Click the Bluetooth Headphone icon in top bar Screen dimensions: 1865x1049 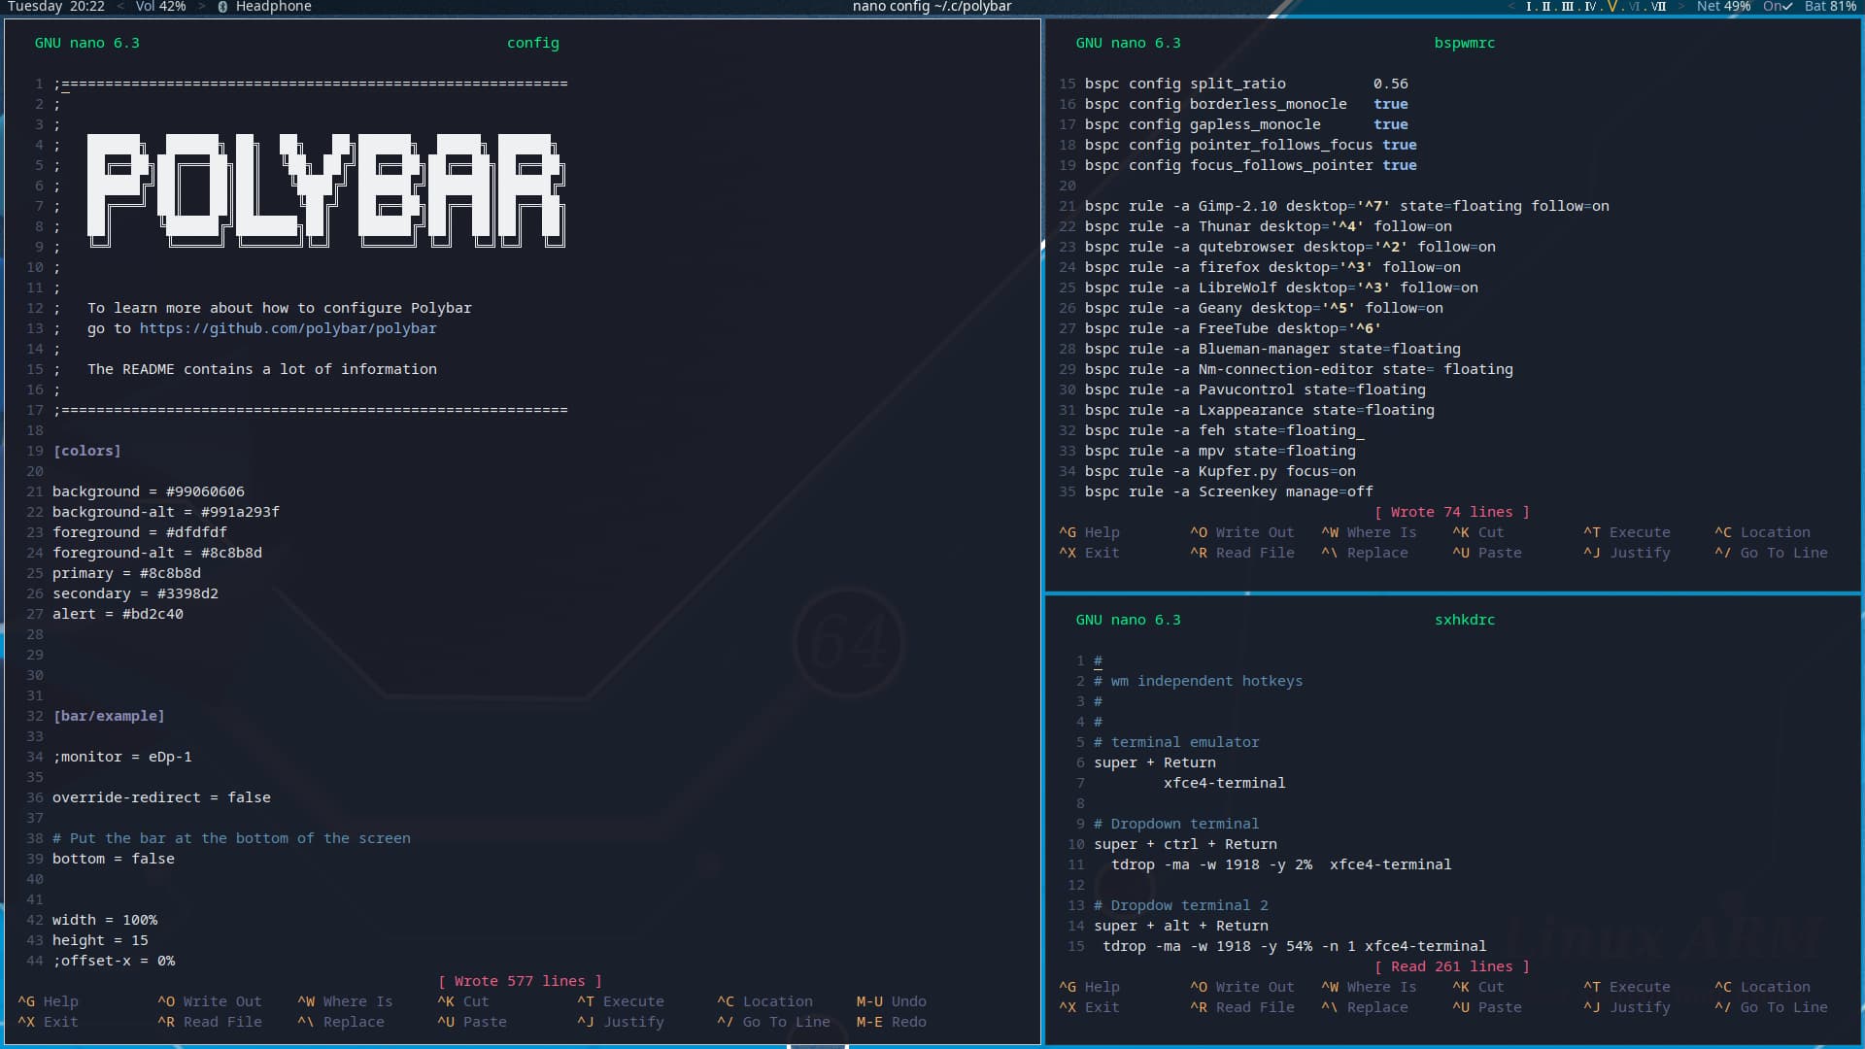(x=222, y=7)
